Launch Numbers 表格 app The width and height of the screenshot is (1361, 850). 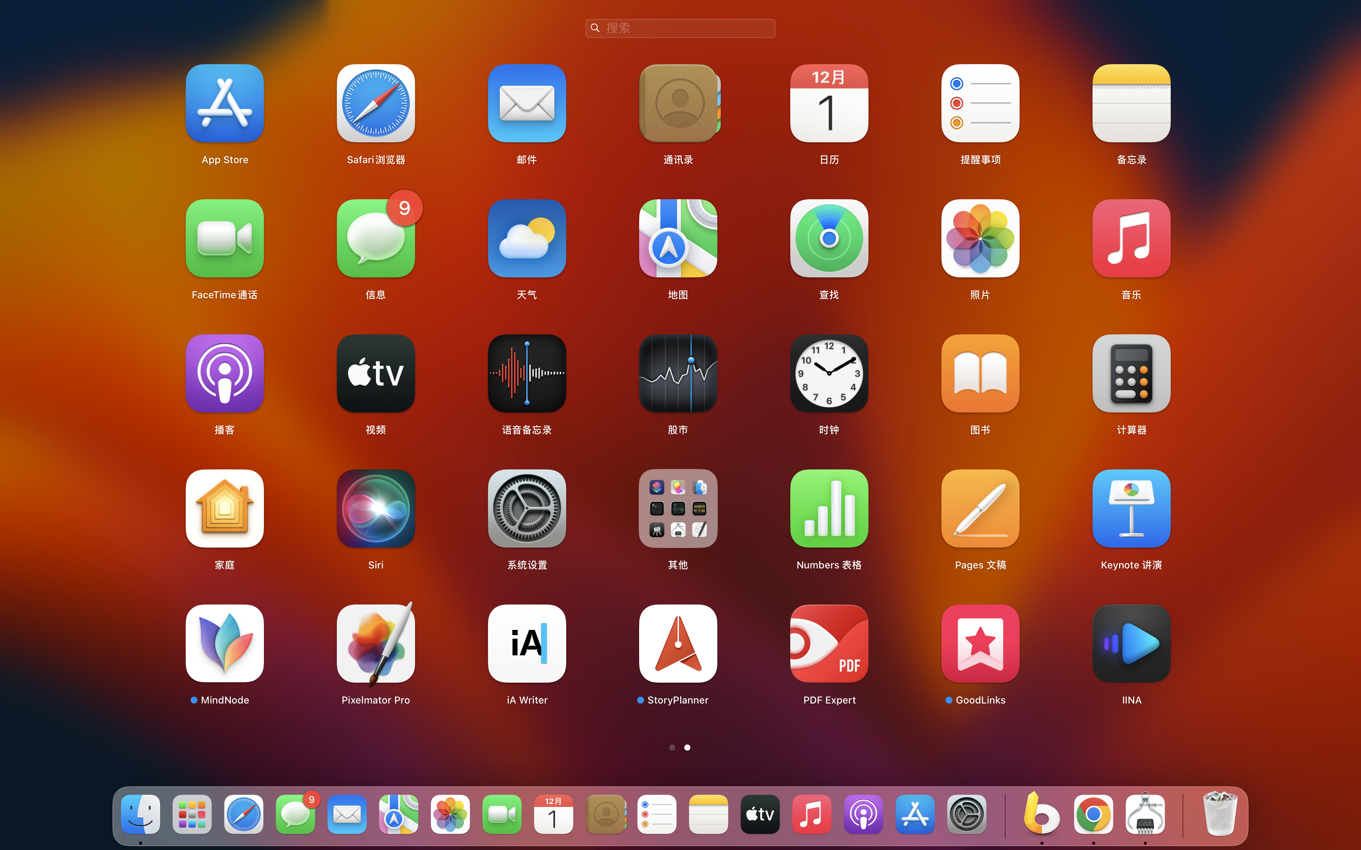(x=829, y=509)
